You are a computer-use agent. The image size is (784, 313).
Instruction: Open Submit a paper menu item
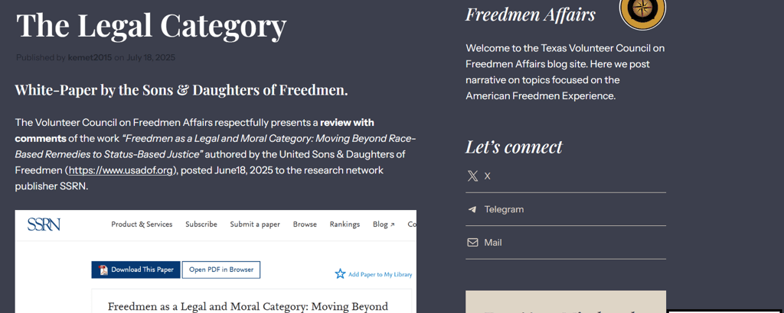(255, 224)
